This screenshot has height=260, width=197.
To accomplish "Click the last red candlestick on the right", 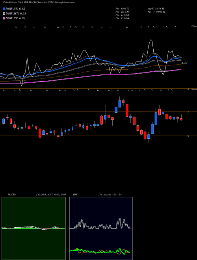I will tap(181, 119).
